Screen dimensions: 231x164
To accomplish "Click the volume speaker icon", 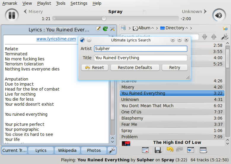I will 219,15.
